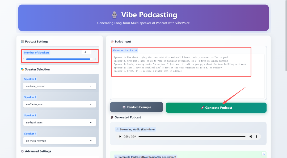Seek within the audio progress bar

click(x=192, y=137)
